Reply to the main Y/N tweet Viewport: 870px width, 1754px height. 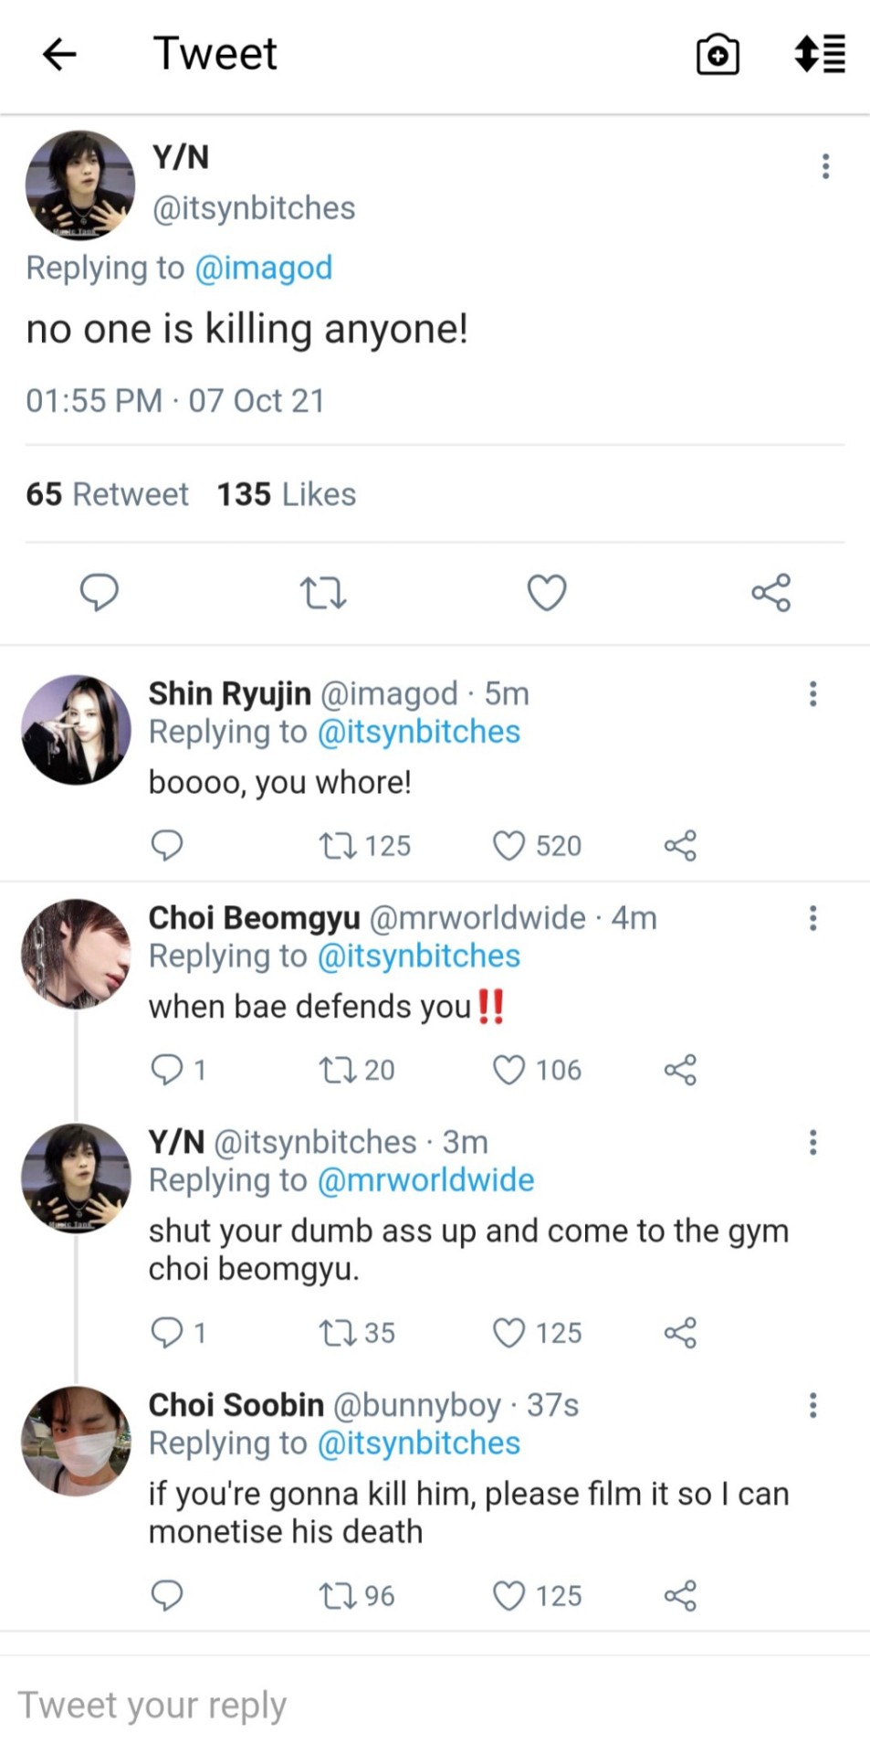pos(100,592)
